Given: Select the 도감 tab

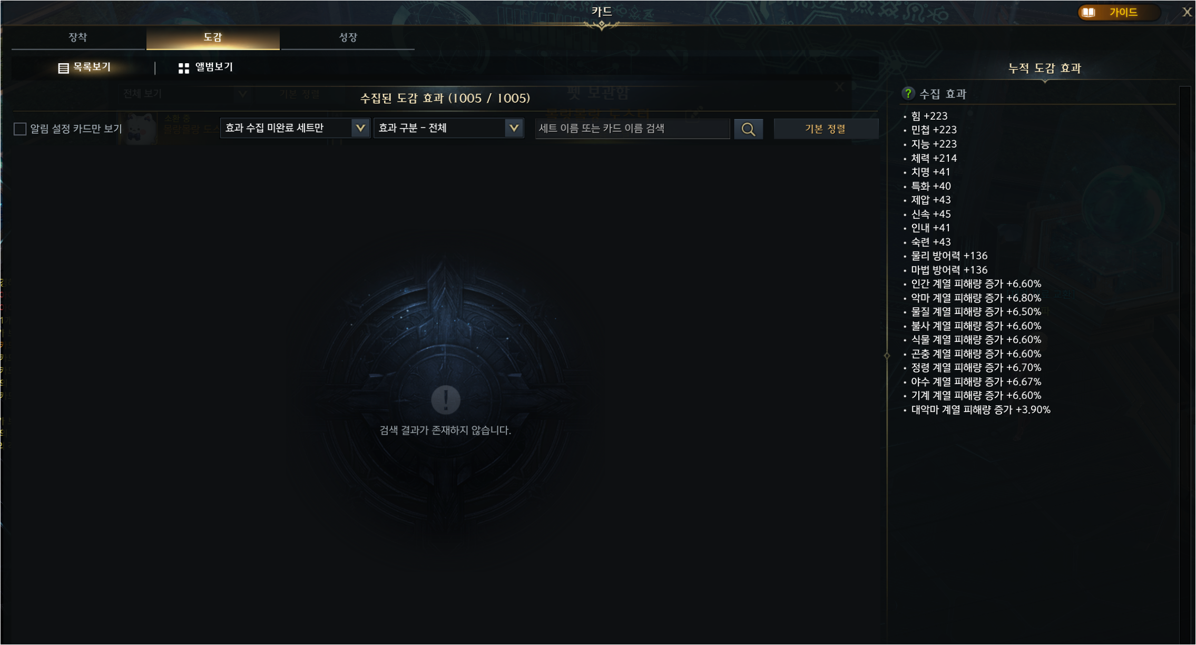Looking at the screenshot, I should click(x=213, y=37).
